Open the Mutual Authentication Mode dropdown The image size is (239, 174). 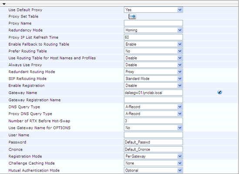point(153,170)
